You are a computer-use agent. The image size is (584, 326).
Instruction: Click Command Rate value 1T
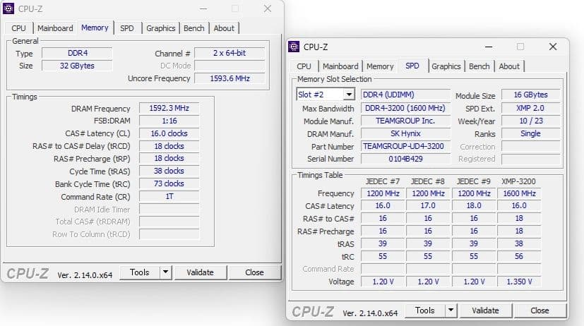pos(169,196)
